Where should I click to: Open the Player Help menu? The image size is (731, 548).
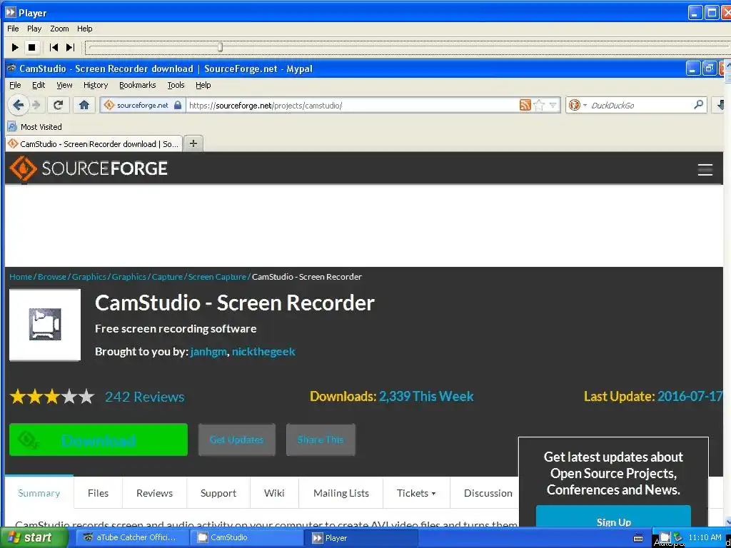coord(84,29)
